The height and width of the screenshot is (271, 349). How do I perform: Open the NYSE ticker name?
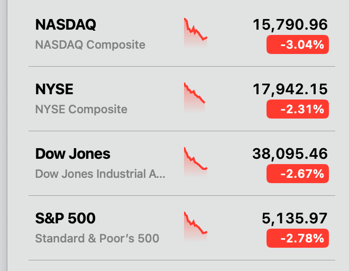54,89
